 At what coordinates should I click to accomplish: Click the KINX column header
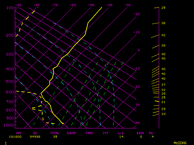[x=140, y=133]
